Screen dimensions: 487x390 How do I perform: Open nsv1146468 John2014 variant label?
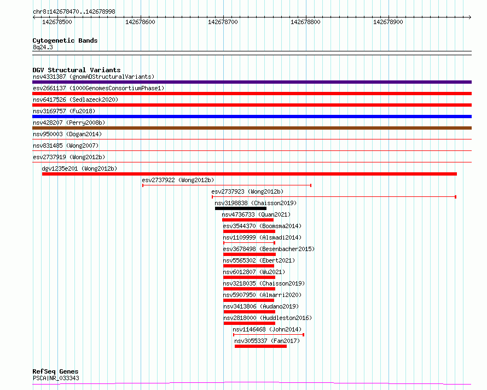pos(267,329)
